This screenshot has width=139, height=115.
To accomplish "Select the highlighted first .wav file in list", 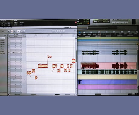I will (2, 38).
